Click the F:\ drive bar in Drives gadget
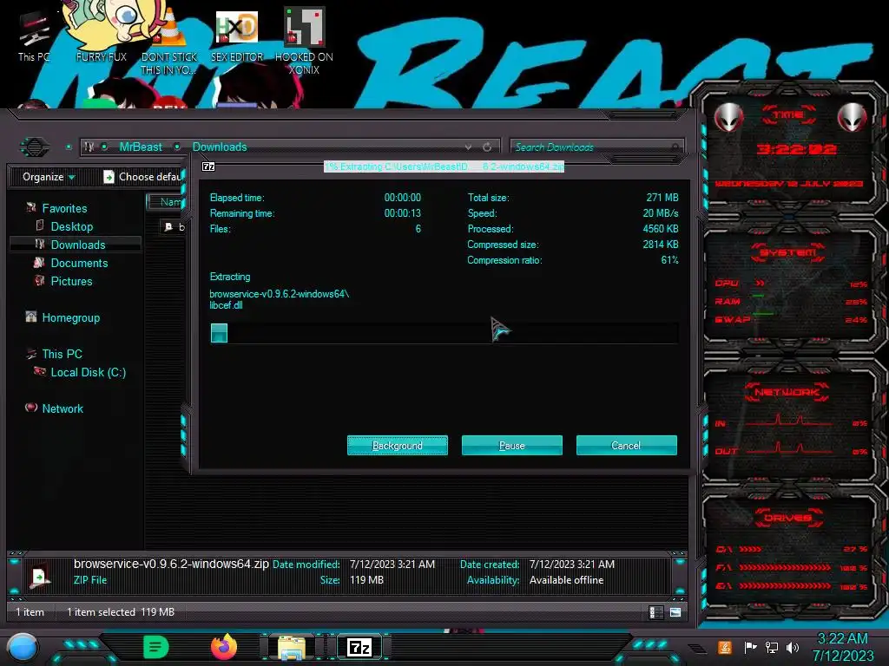The image size is (889, 666). (x=791, y=567)
